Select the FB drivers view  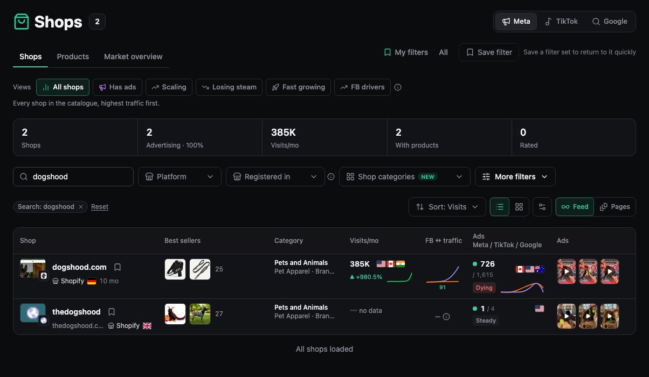[362, 87]
